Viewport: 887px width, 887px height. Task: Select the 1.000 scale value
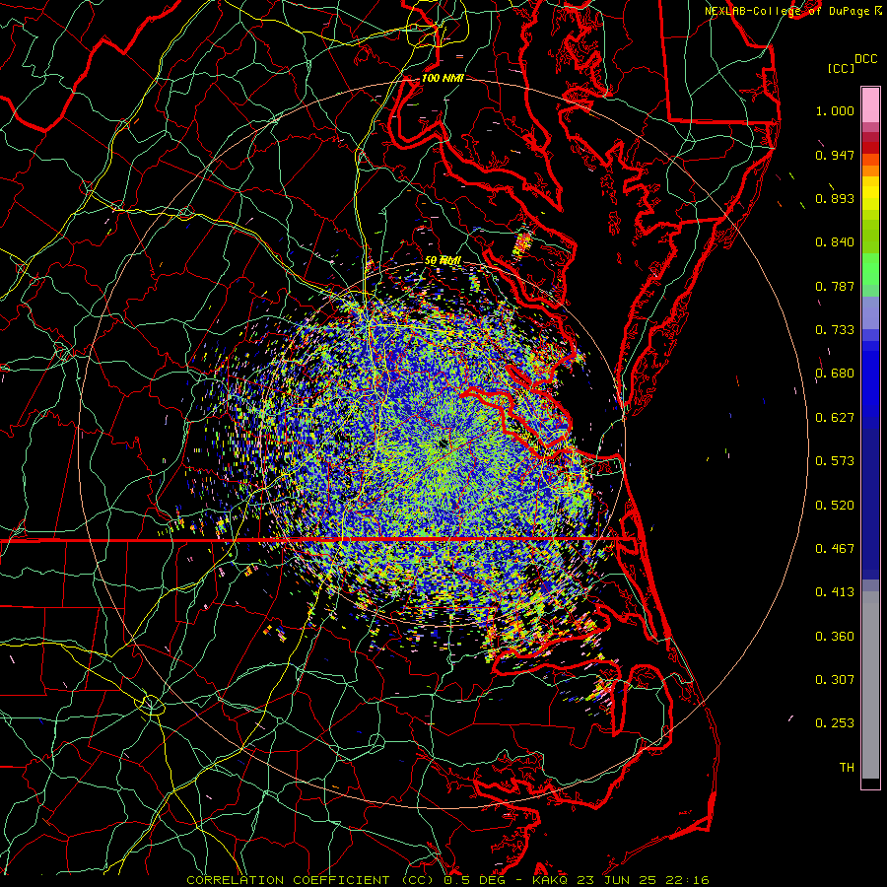(x=835, y=110)
